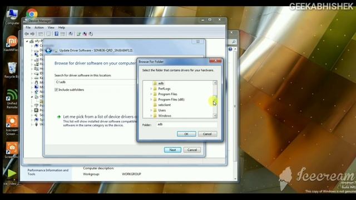Click the green update driver toolbar icon
356x200 pixels.
click(x=79, y=34)
